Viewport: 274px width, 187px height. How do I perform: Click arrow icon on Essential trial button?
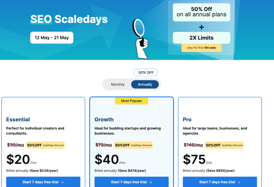pos(62,182)
